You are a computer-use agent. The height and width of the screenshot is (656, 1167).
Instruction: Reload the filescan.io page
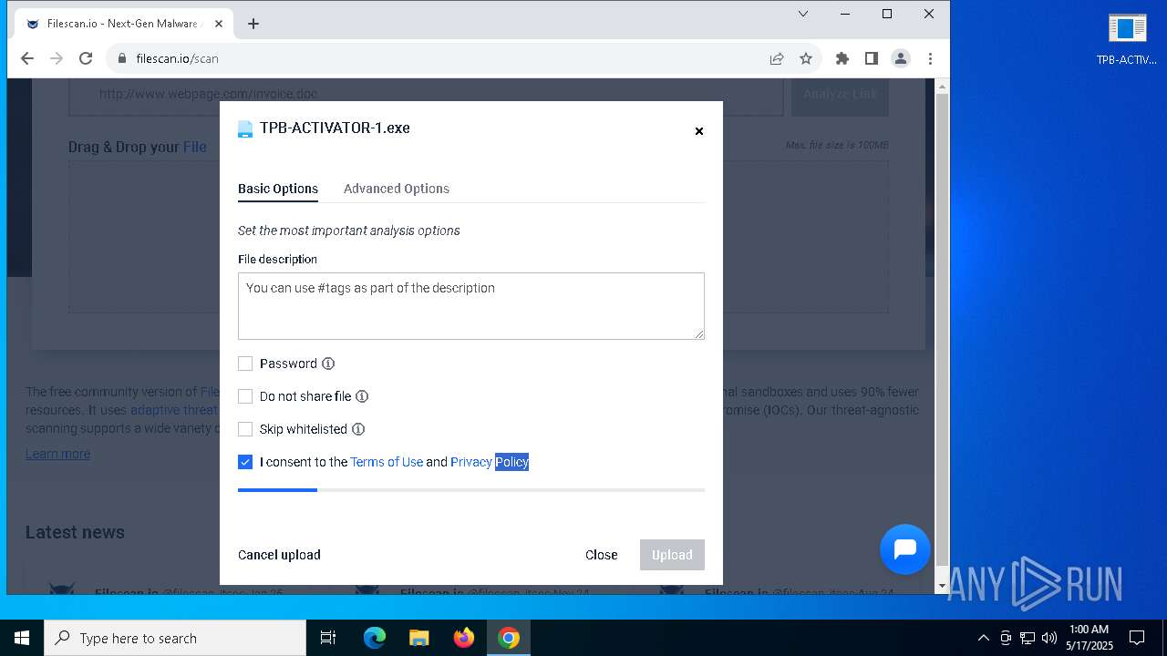coord(86,58)
